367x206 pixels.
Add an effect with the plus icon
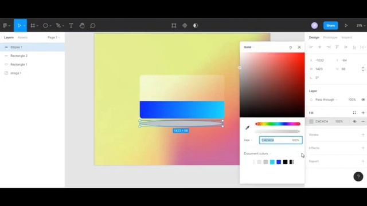coord(363,148)
